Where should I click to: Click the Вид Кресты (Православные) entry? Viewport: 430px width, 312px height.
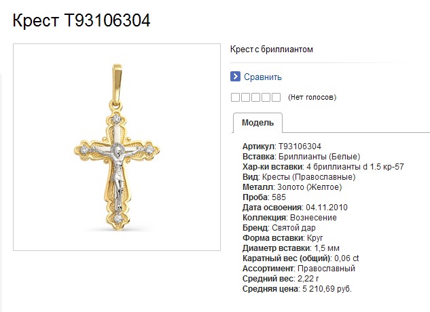[x=299, y=177]
